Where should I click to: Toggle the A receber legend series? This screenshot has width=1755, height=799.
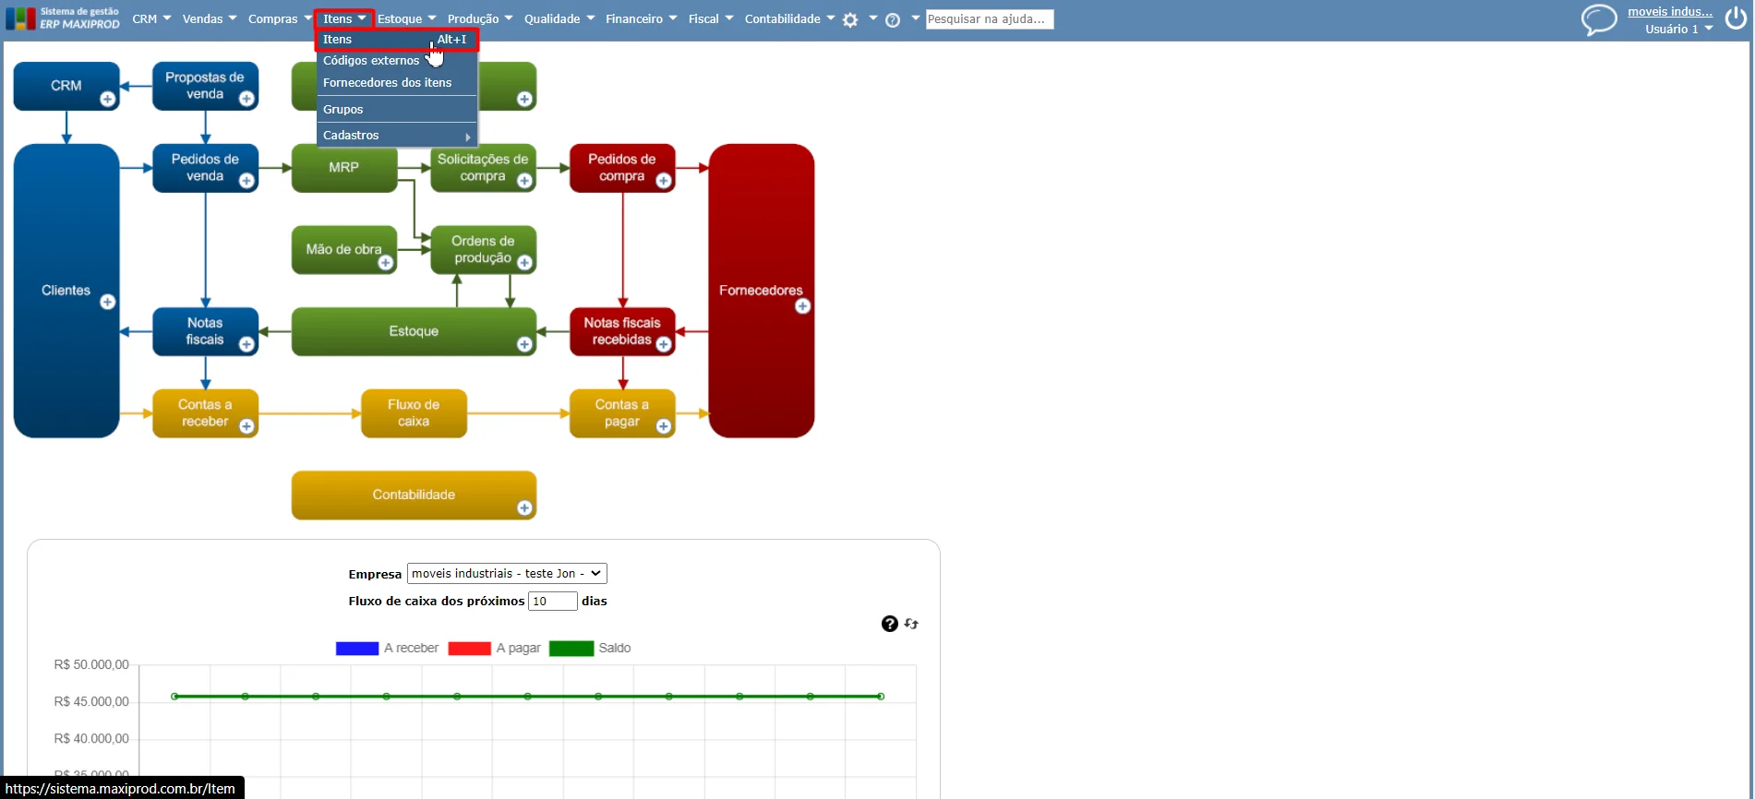(x=387, y=649)
